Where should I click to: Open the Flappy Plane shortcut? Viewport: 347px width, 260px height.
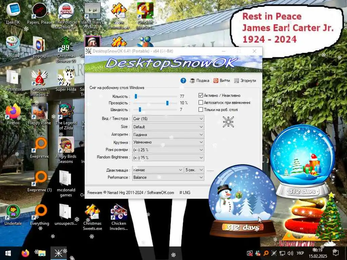click(x=40, y=114)
